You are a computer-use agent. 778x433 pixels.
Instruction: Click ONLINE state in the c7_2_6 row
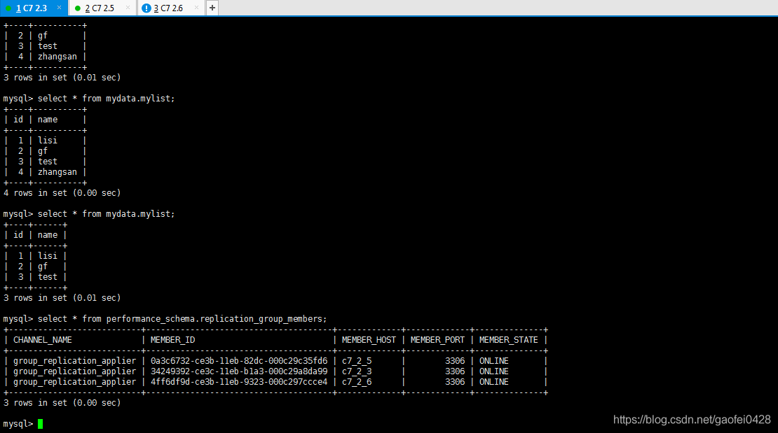493,382
